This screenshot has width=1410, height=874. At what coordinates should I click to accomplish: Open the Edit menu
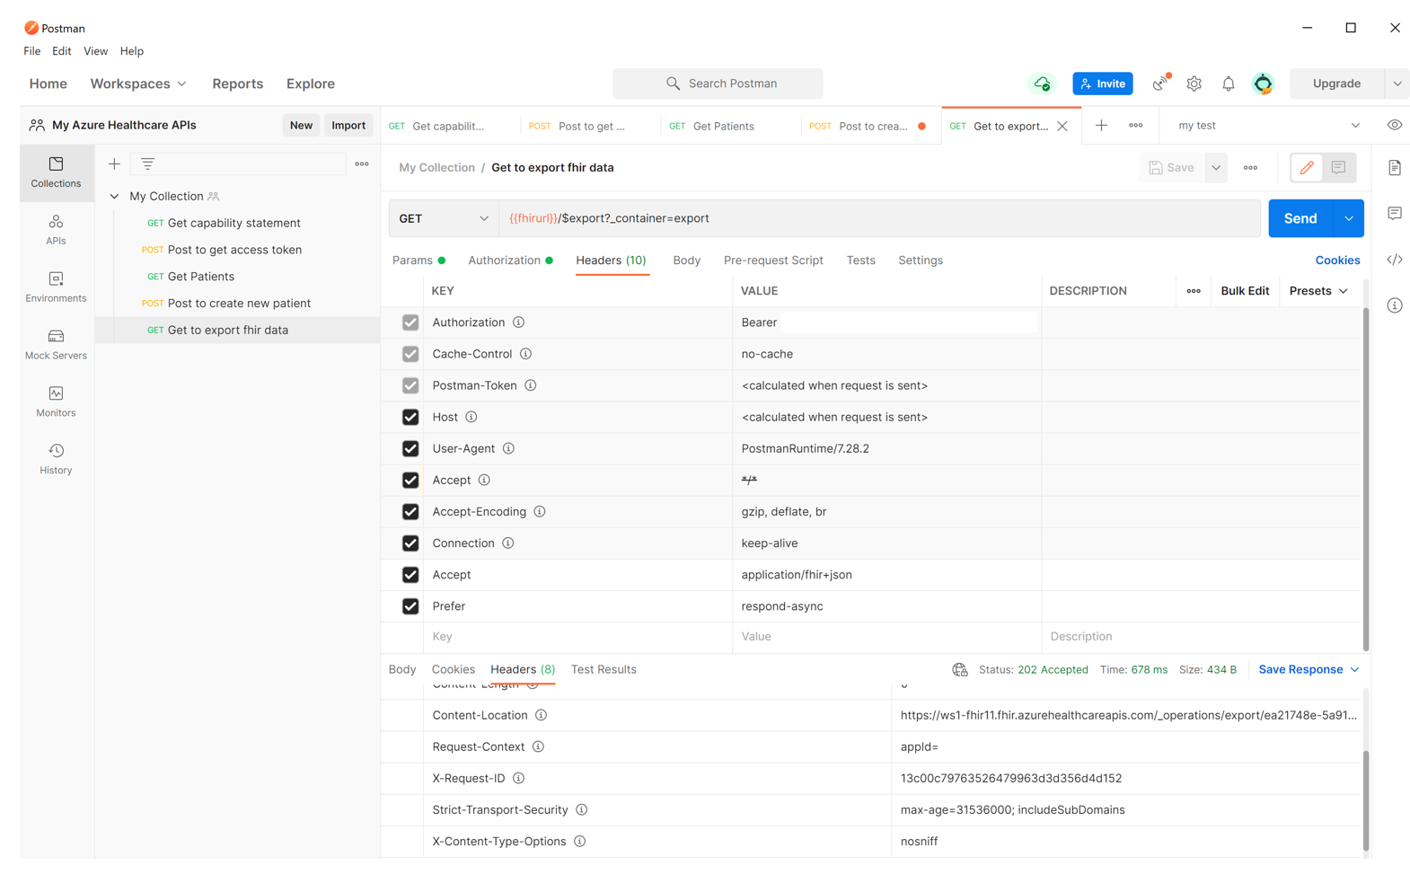pos(61,51)
